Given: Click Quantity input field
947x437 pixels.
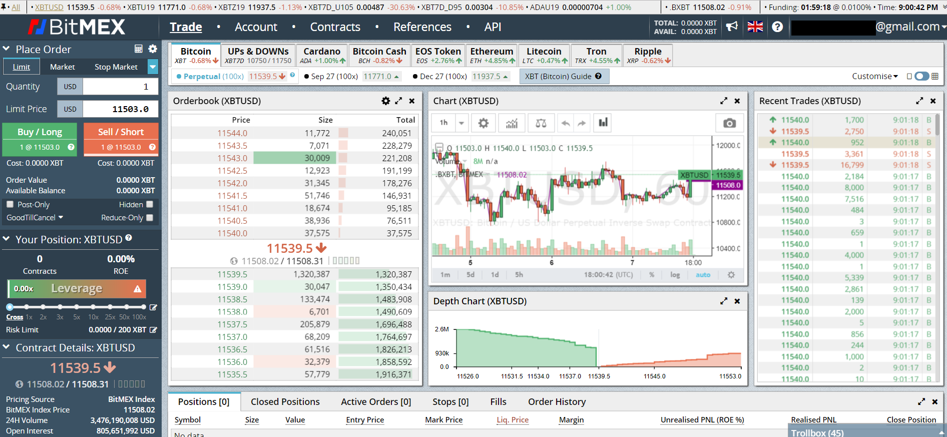Looking at the screenshot, I should click(120, 87).
